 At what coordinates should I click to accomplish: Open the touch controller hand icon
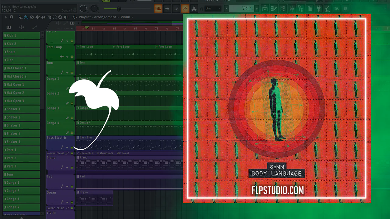[x=337, y=9]
